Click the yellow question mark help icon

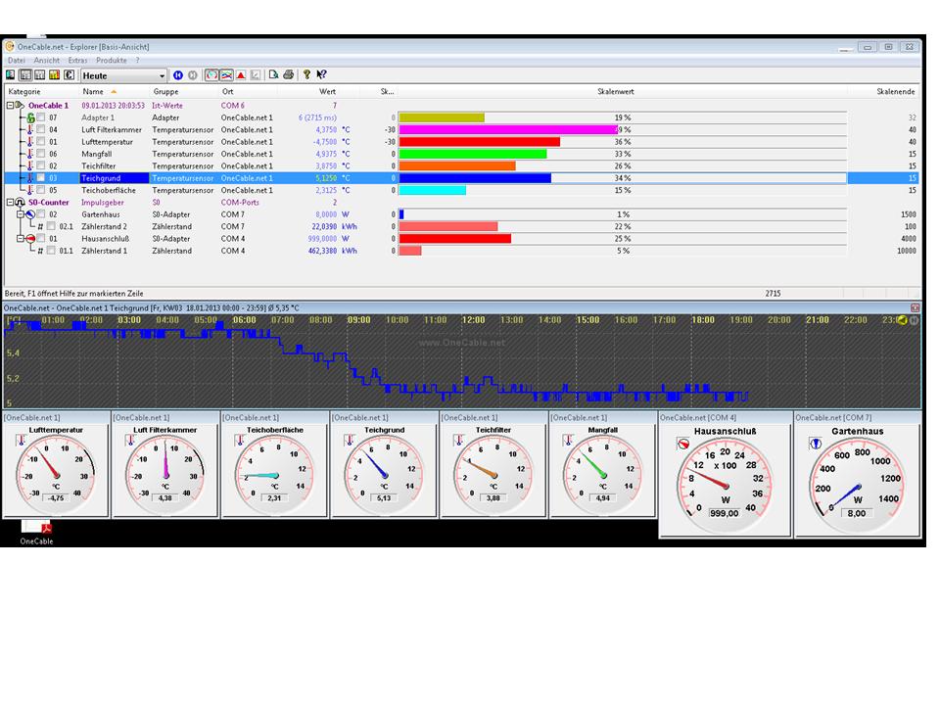pyautogui.click(x=306, y=75)
